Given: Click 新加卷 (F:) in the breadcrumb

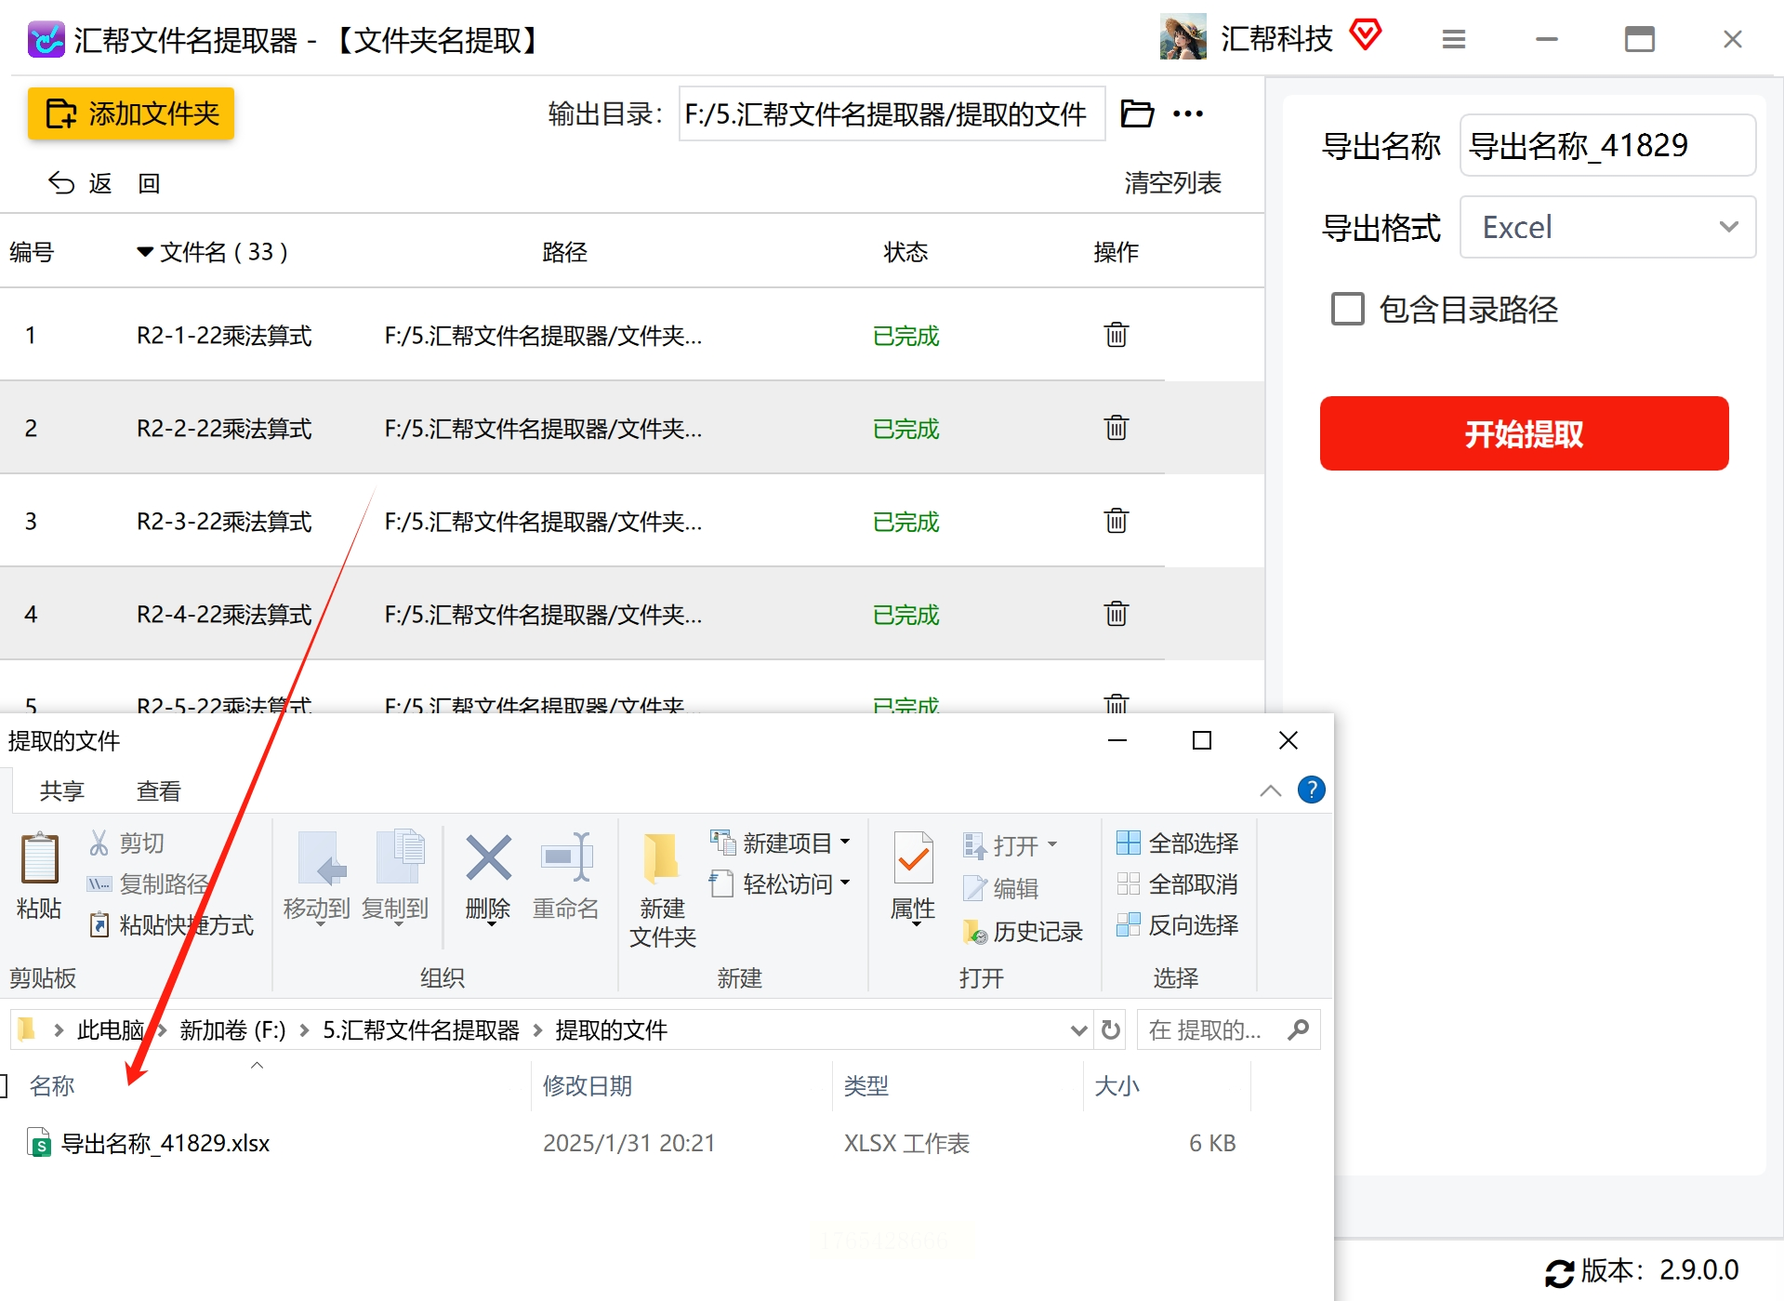Looking at the screenshot, I should click(x=232, y=1029).
